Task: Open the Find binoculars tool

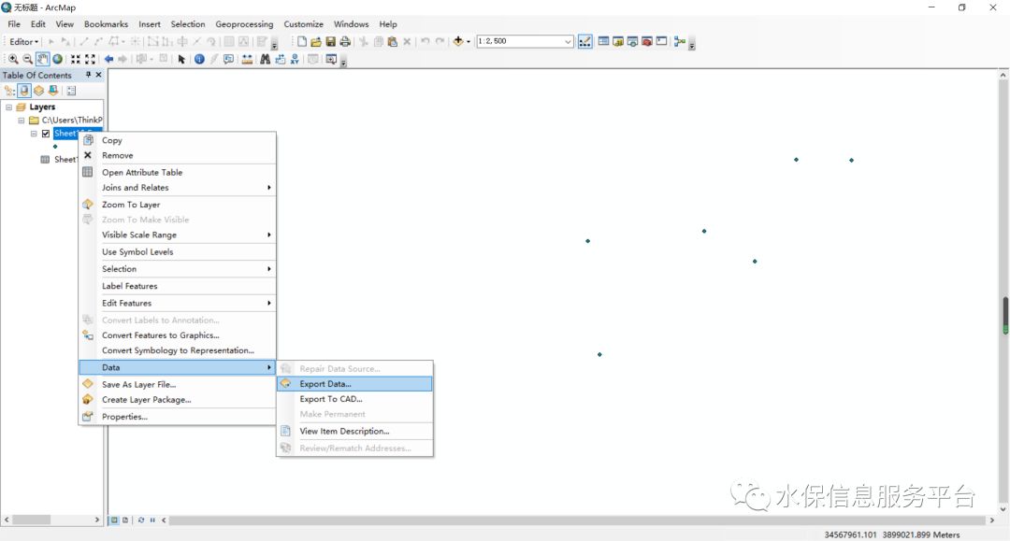Action: (x=265, y=59)
